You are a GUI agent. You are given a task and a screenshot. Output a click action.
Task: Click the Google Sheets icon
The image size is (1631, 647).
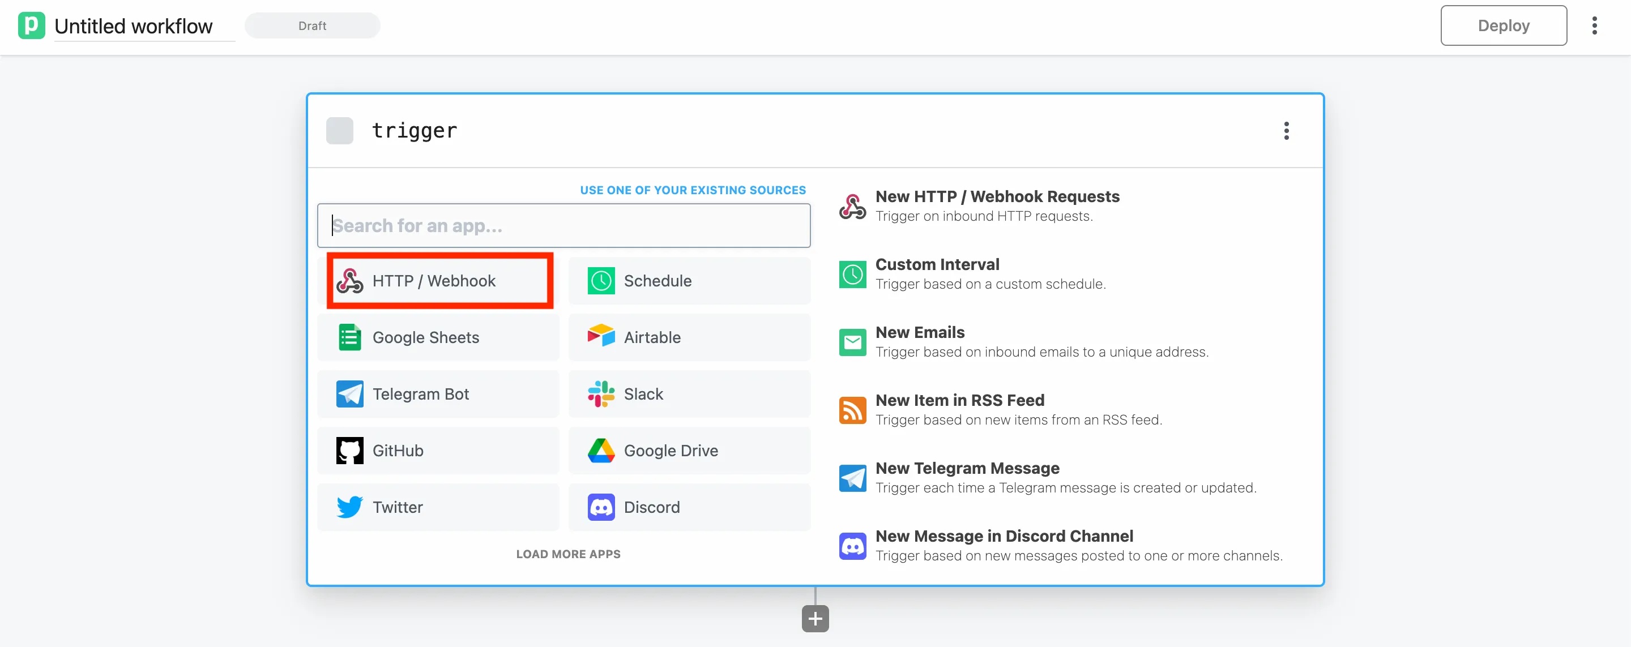coord(349,337)
